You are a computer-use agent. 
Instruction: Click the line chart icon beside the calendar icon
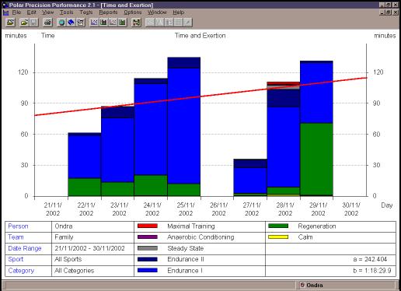(x=94, y=23)
